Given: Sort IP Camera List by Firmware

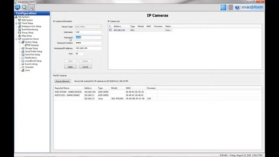Looking at the screenshot, I should 158,26.
